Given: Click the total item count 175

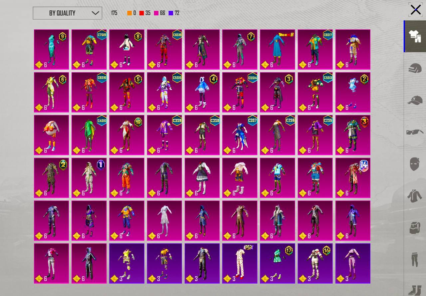Looking at the screenshot, I should point(114,13).
